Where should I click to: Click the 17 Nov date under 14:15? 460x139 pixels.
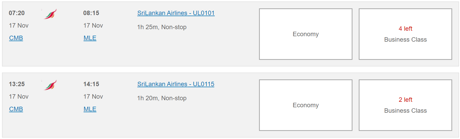pyautogui.click(x=93, y=97)
